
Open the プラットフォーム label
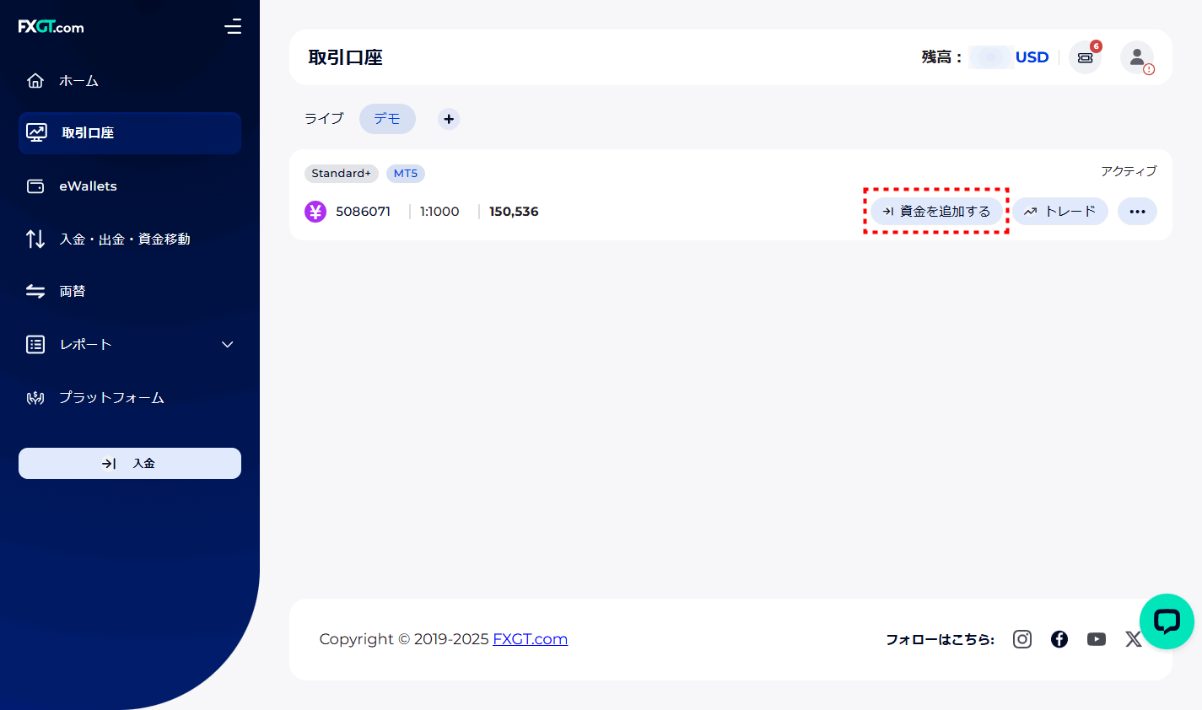point(111,397)
